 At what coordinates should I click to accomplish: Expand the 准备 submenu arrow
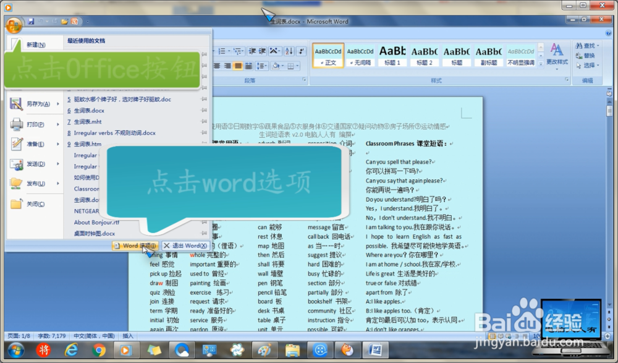58,144
